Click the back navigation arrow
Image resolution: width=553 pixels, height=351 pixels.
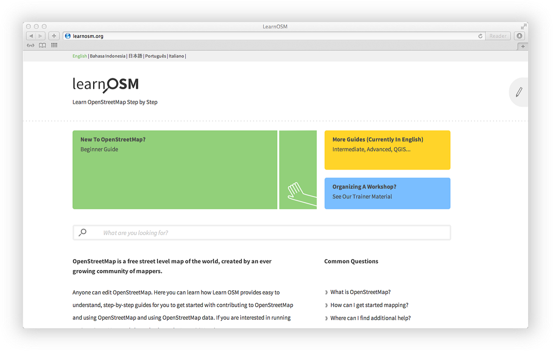[x=30, y=35]
